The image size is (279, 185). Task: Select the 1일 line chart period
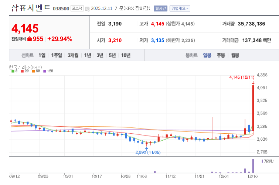tap(42, 55)
